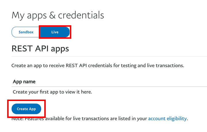
Task: Click the "My apps & credentials" page title
Action: coord(57,15)
